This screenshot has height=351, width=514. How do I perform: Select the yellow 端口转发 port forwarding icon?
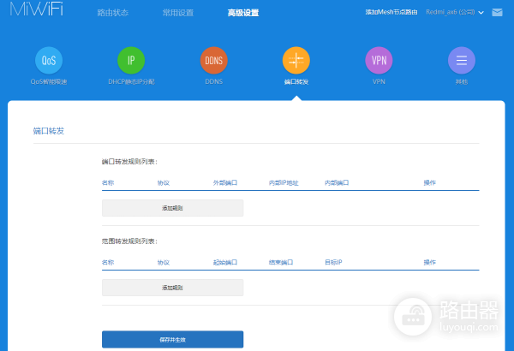click(x=296, y=61)
